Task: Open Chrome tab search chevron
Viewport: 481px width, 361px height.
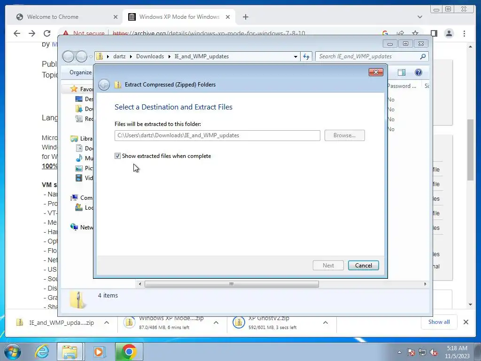Action: click(419, 17)
